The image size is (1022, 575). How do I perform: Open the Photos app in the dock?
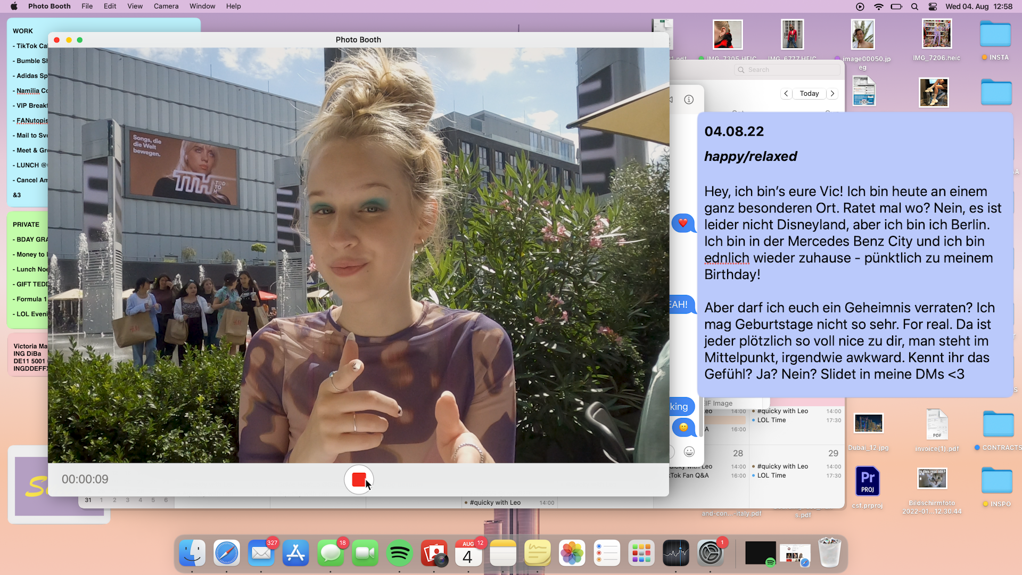click(572, 553)
